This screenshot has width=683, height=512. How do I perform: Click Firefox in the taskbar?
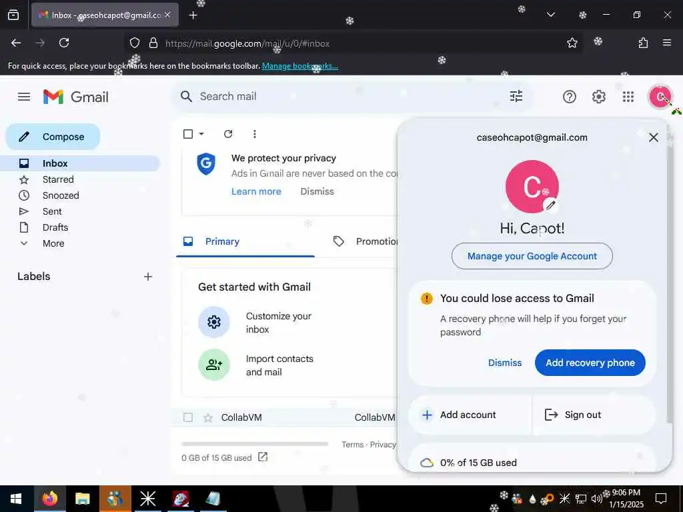click(x=49, y=499)
